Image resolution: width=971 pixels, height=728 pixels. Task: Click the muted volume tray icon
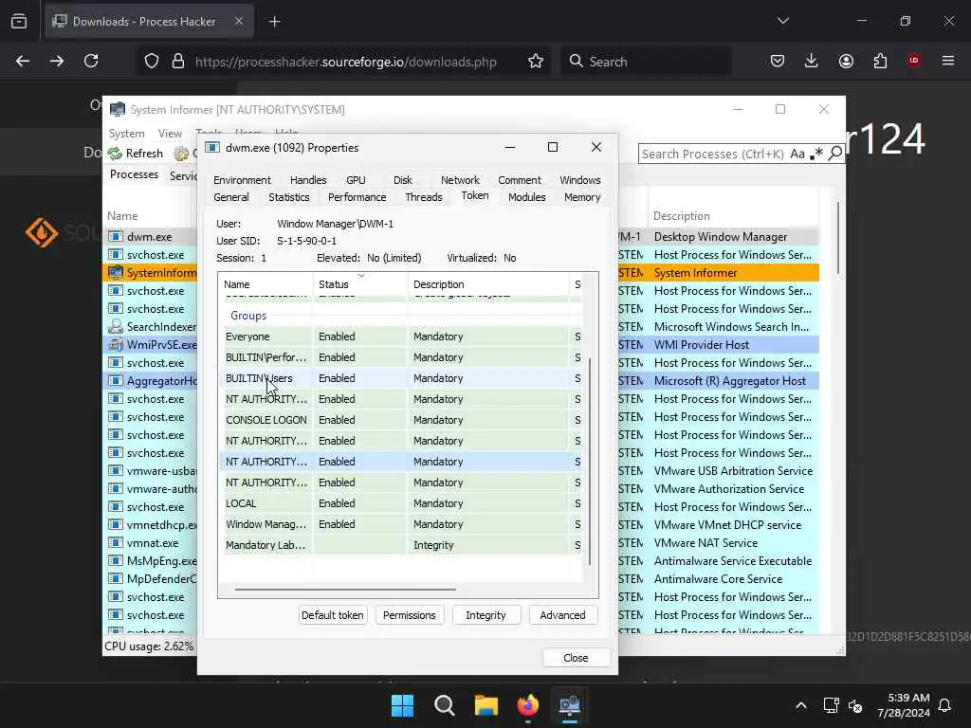click(x=856, y=705)
